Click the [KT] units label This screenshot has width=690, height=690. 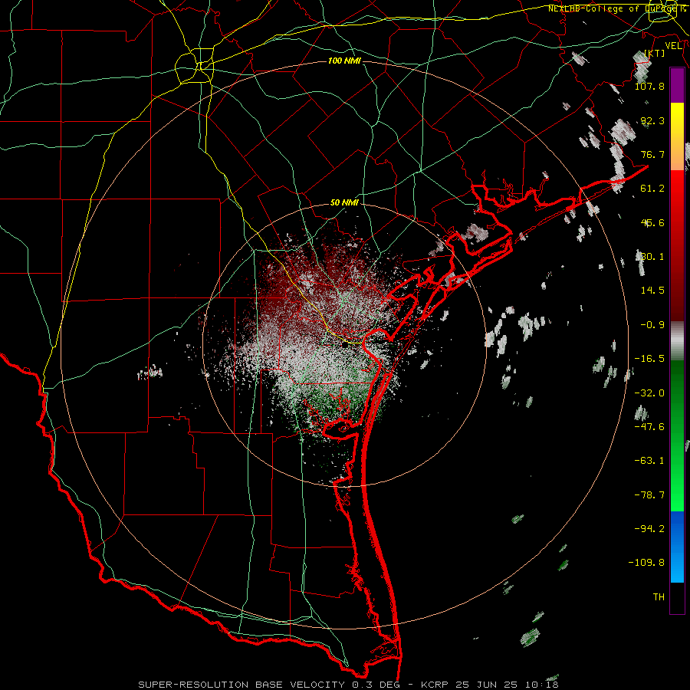point(655,53)
